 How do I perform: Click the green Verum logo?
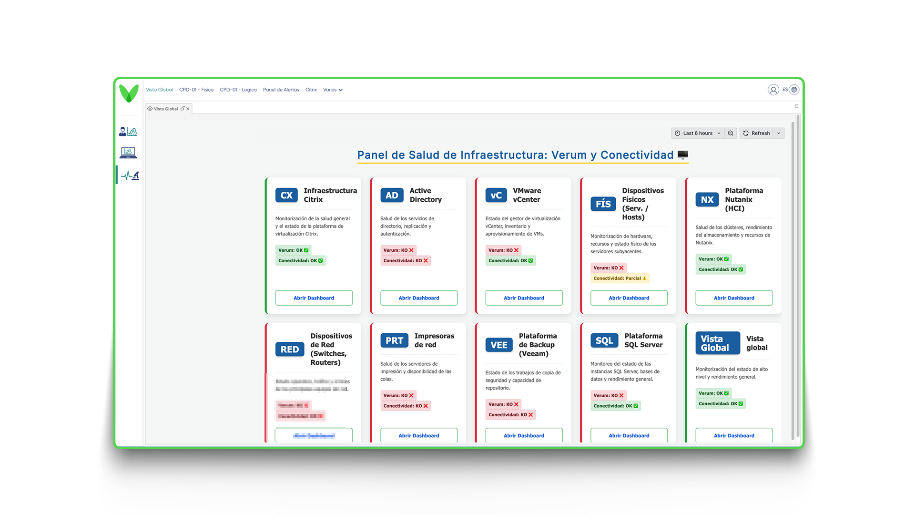[x=129, y=93]
